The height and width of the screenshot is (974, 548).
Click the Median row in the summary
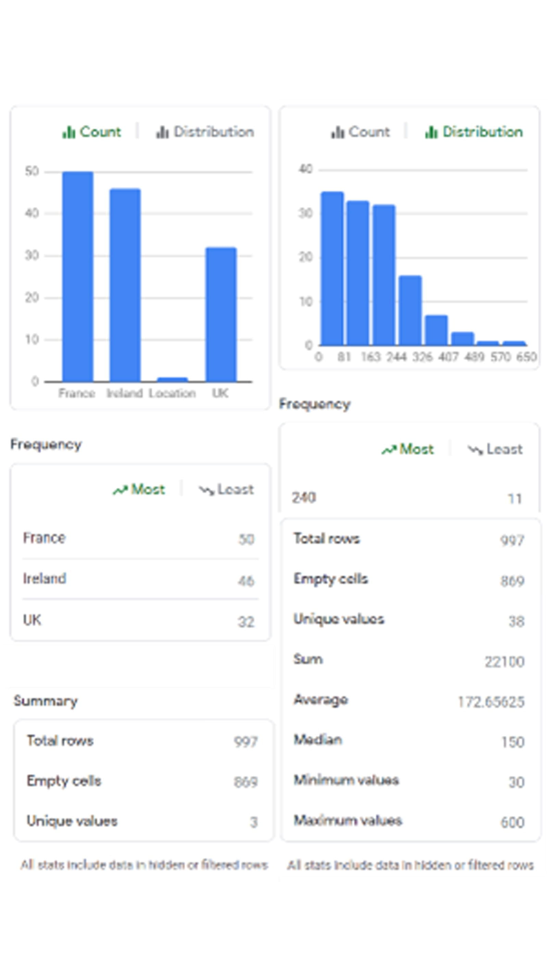click(x=409, y=741)
